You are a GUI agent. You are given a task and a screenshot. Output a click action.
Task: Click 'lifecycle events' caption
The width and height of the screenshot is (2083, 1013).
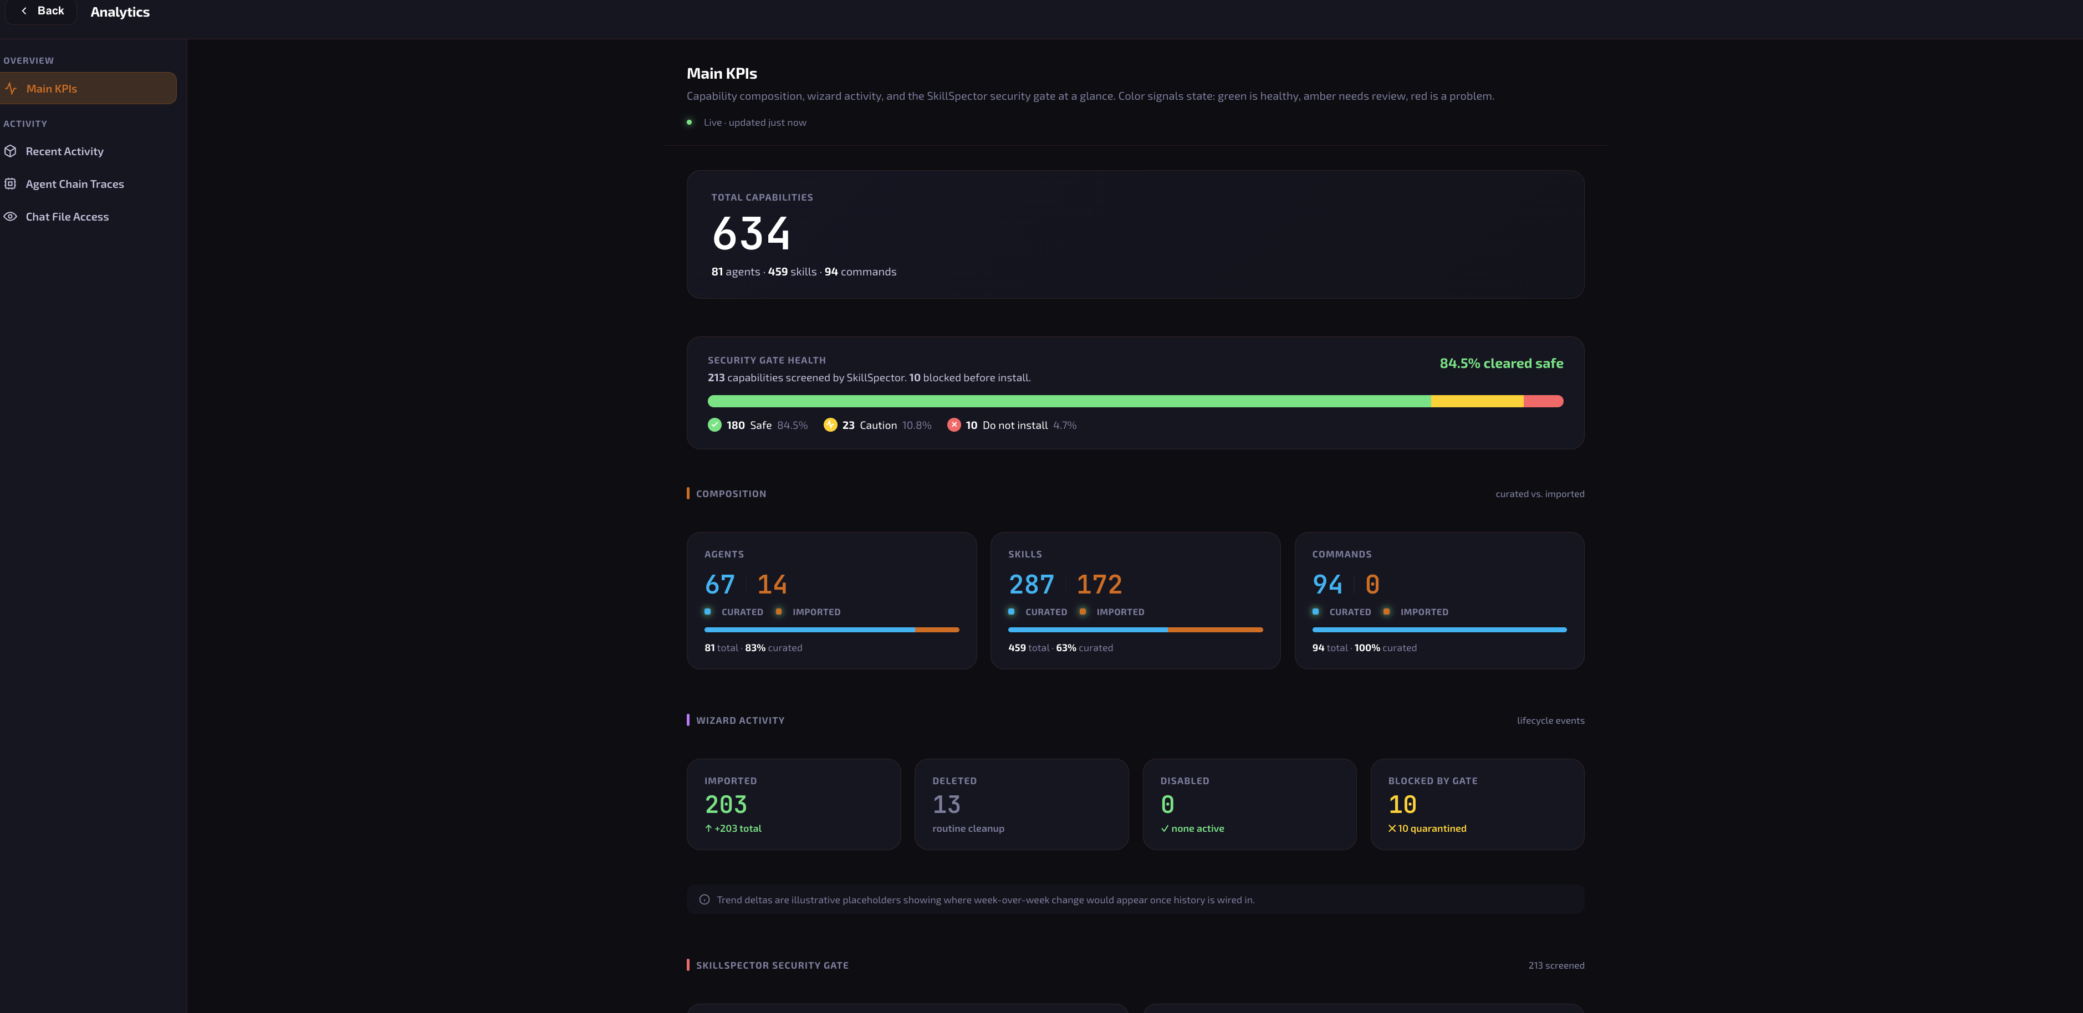click(x=1550, y=720)
